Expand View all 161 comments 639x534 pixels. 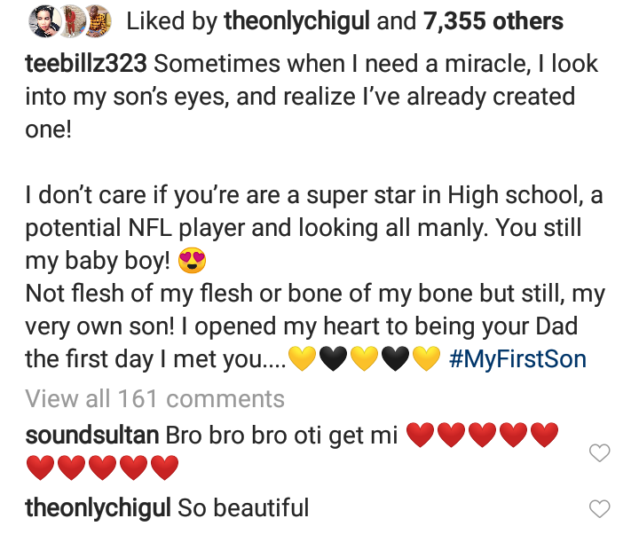(x=155, y=398)
